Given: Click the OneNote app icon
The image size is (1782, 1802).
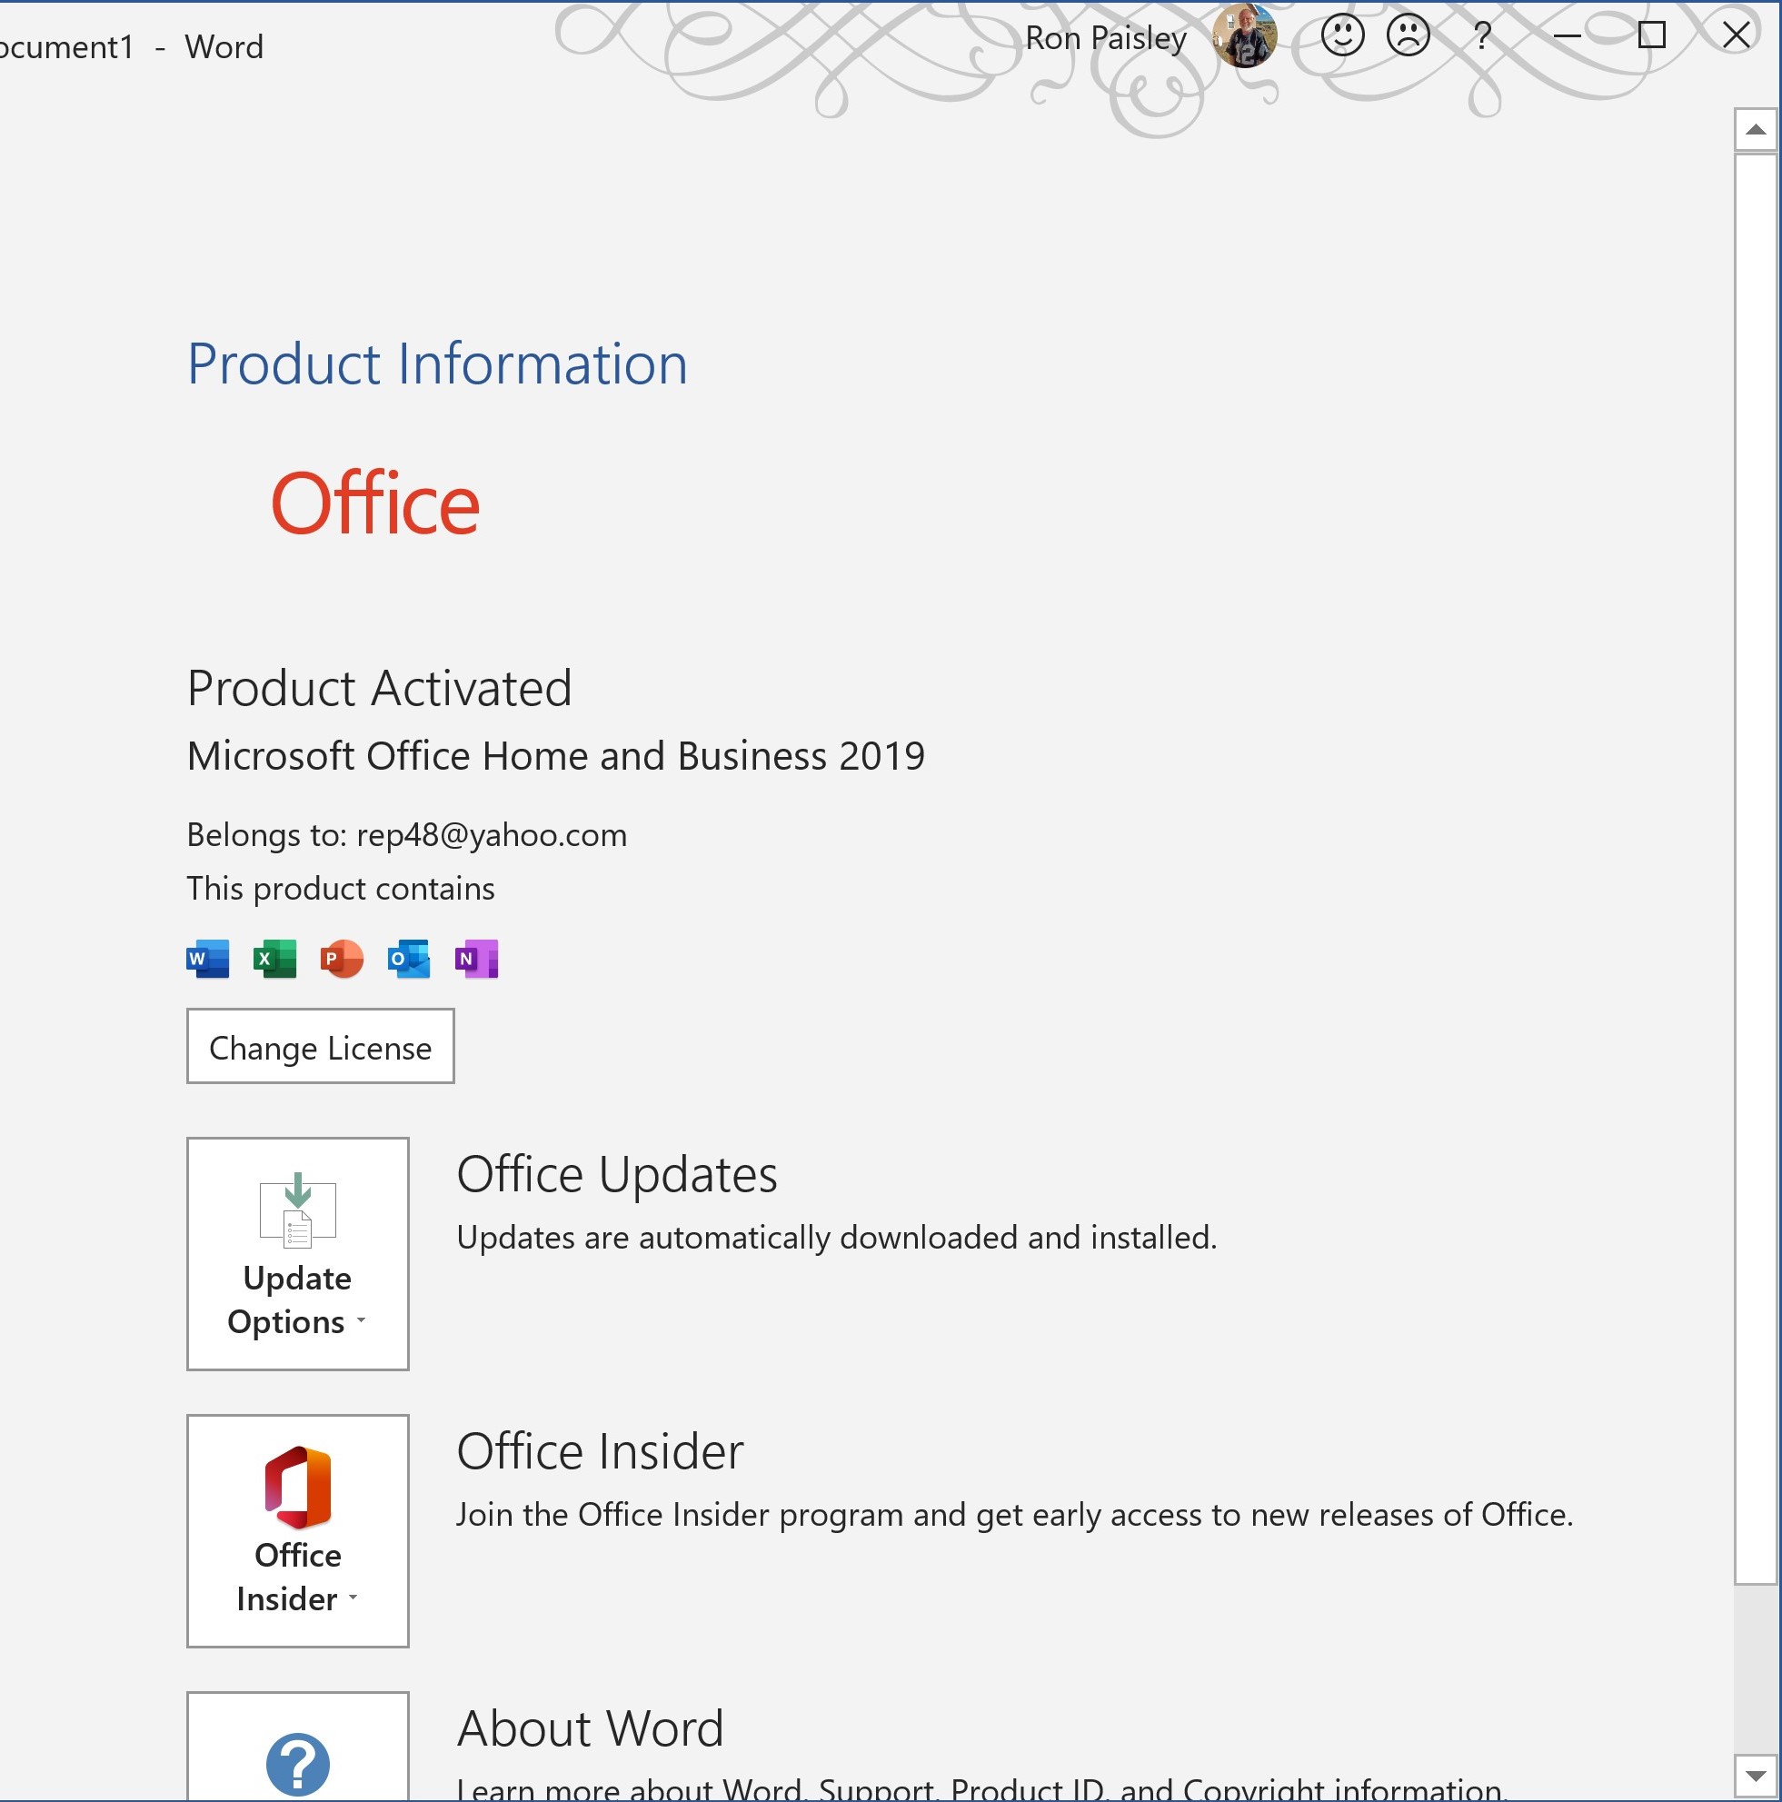Looking at the screenshot, I should pyautogui.click(x=476, y=959).
